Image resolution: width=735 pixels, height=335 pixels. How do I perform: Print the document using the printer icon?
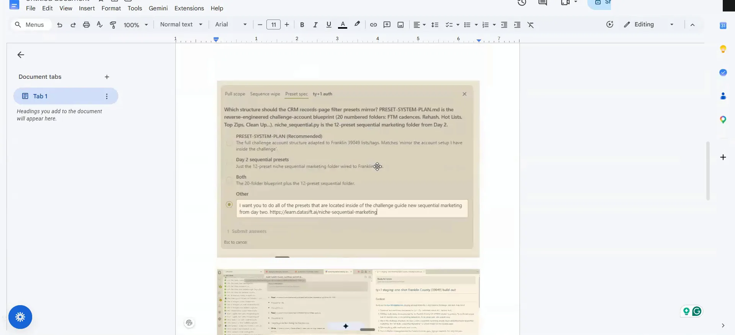pyautogui.click(x=87, y=25)
